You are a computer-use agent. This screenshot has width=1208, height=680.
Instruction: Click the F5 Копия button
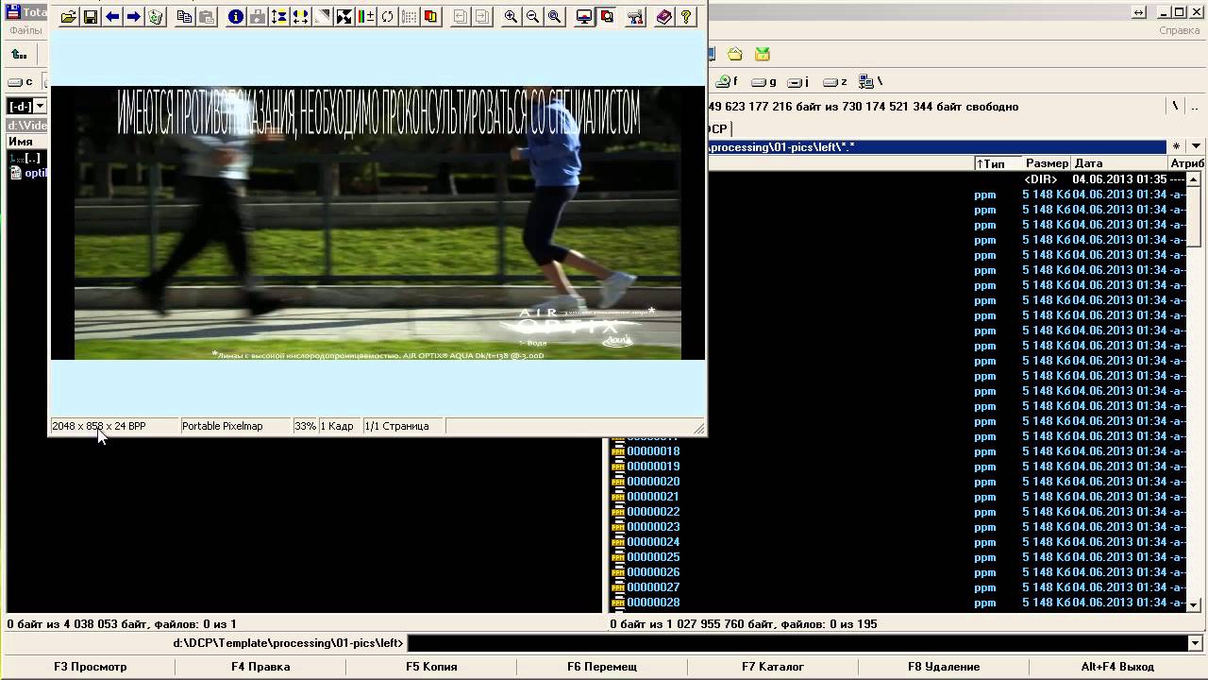tap(431, 667)
